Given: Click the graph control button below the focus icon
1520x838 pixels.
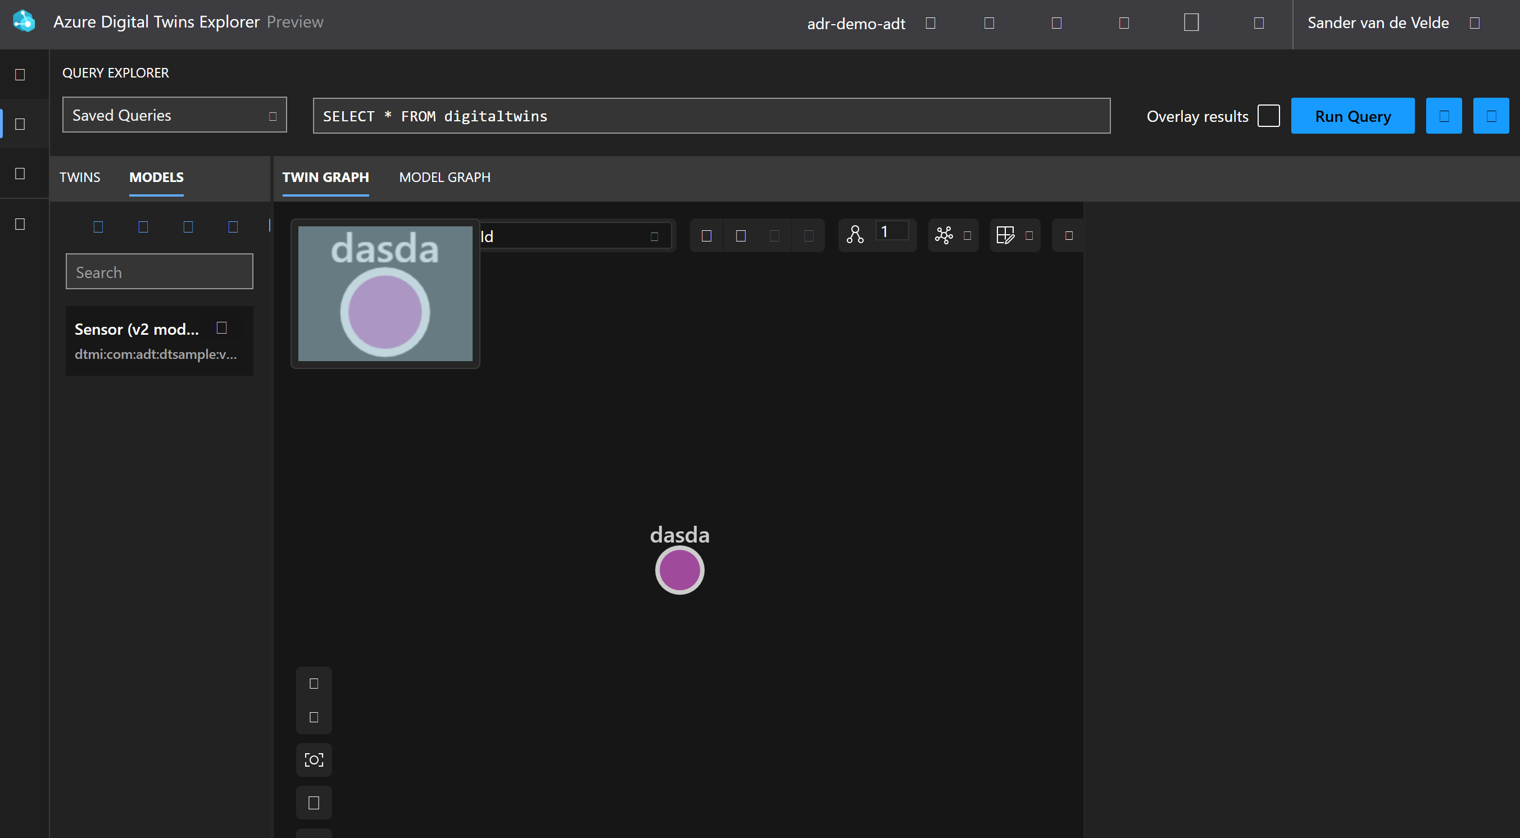Looking at the screenshot, I should pyautogui.click(x=314, y=803).
